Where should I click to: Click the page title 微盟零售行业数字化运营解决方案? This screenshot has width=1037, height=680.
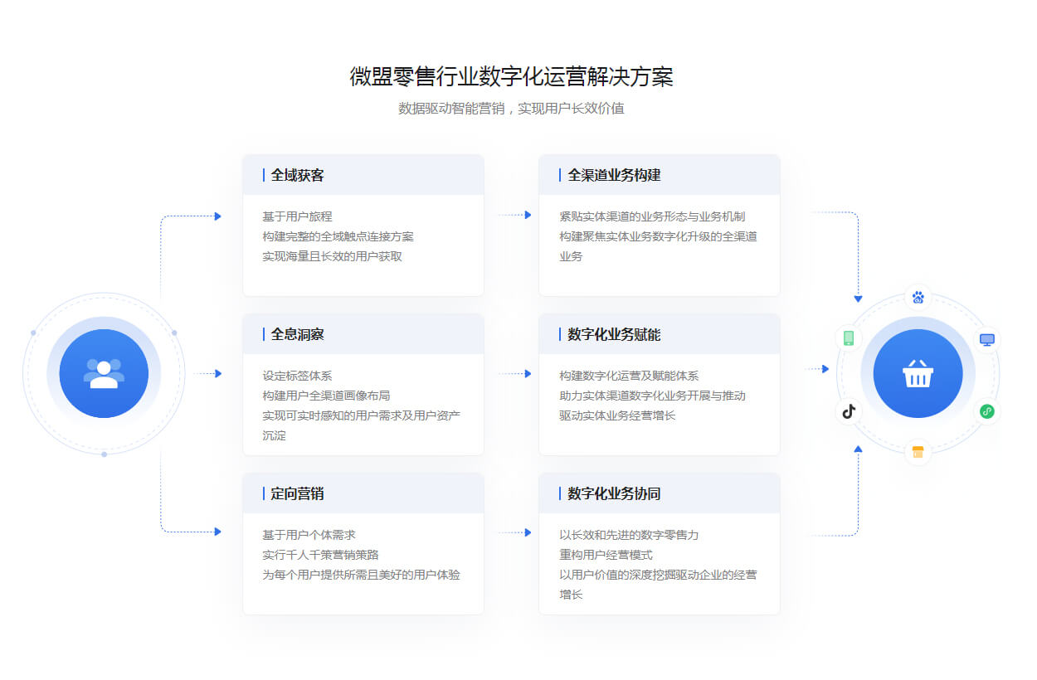(511, 76)
